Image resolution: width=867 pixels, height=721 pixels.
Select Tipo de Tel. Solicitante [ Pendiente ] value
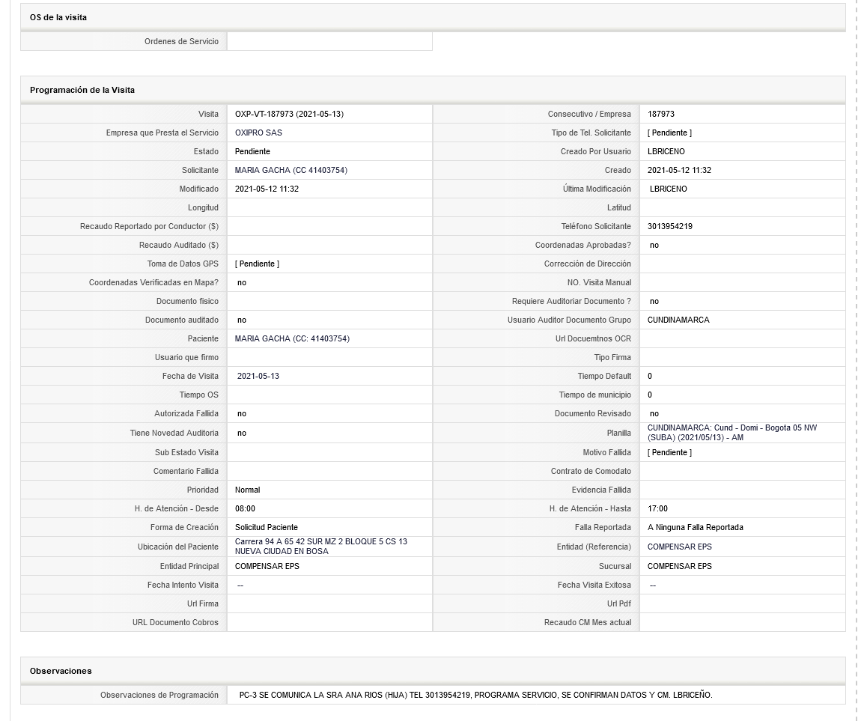669,133
